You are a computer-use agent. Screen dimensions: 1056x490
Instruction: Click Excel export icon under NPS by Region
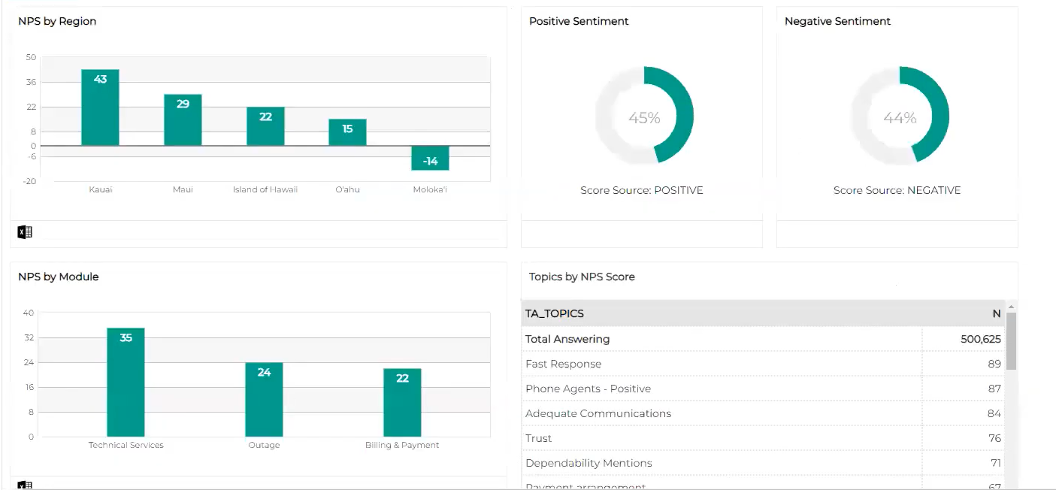coord(25,232)
